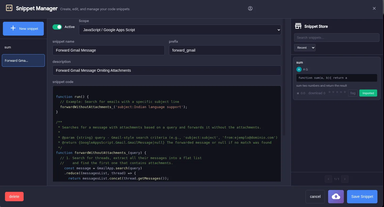The width and height of the screenshot is (384, 207).
Task: Click 'sum two numbers and return the result'
Action: coord(322,86)
